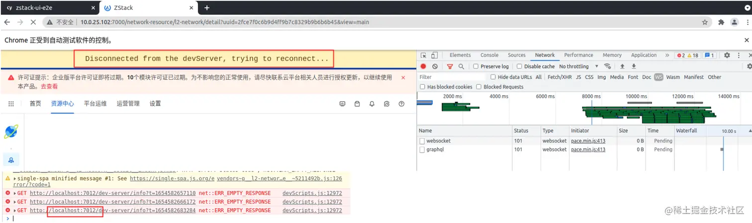Show more DevTools tabs with the chevrons

point(667,56)
